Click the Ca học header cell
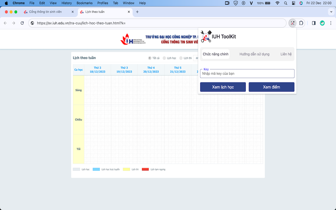The height and width of the screenshot is (210, 336). 78,70
